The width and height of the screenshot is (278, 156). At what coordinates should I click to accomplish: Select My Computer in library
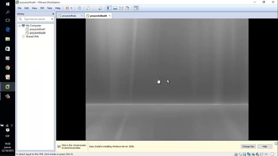[x=33, y=26]
